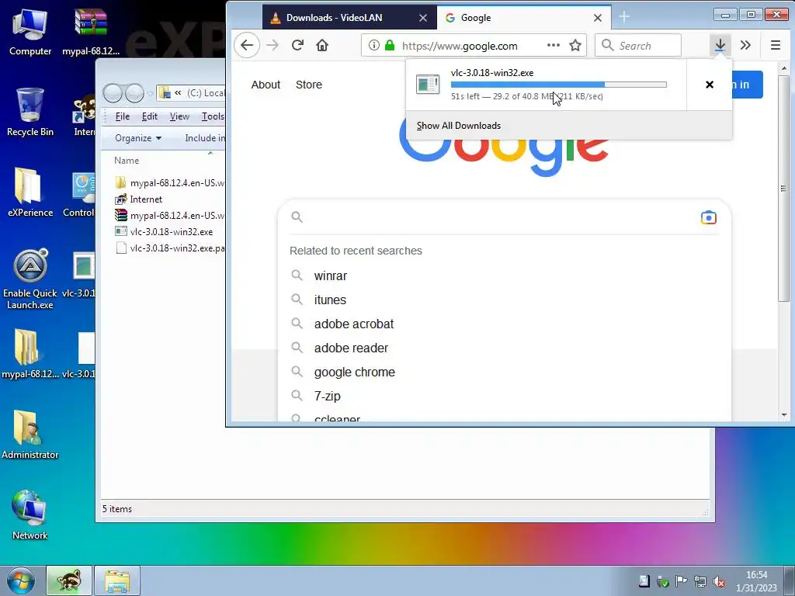Cancel the vlc-3.0.18-win32.exe download

click(710, 85)
